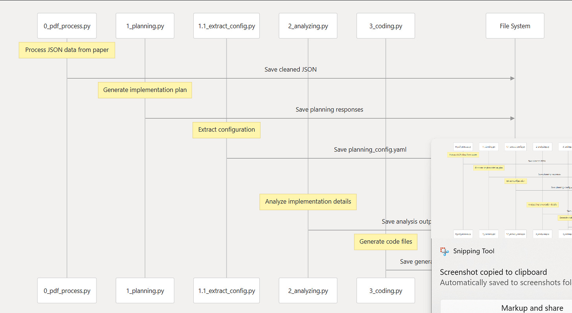Viewport: 572px width, 313px height.
Task: Select the File System participant box
Action: [x=515, y=26]
